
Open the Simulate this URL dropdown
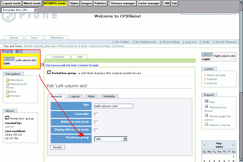[x=19, y=10]
